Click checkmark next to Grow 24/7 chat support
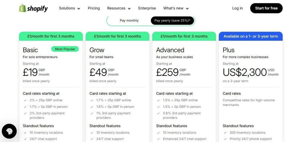The height and width of the screenshot is (142, 303). 92,139
